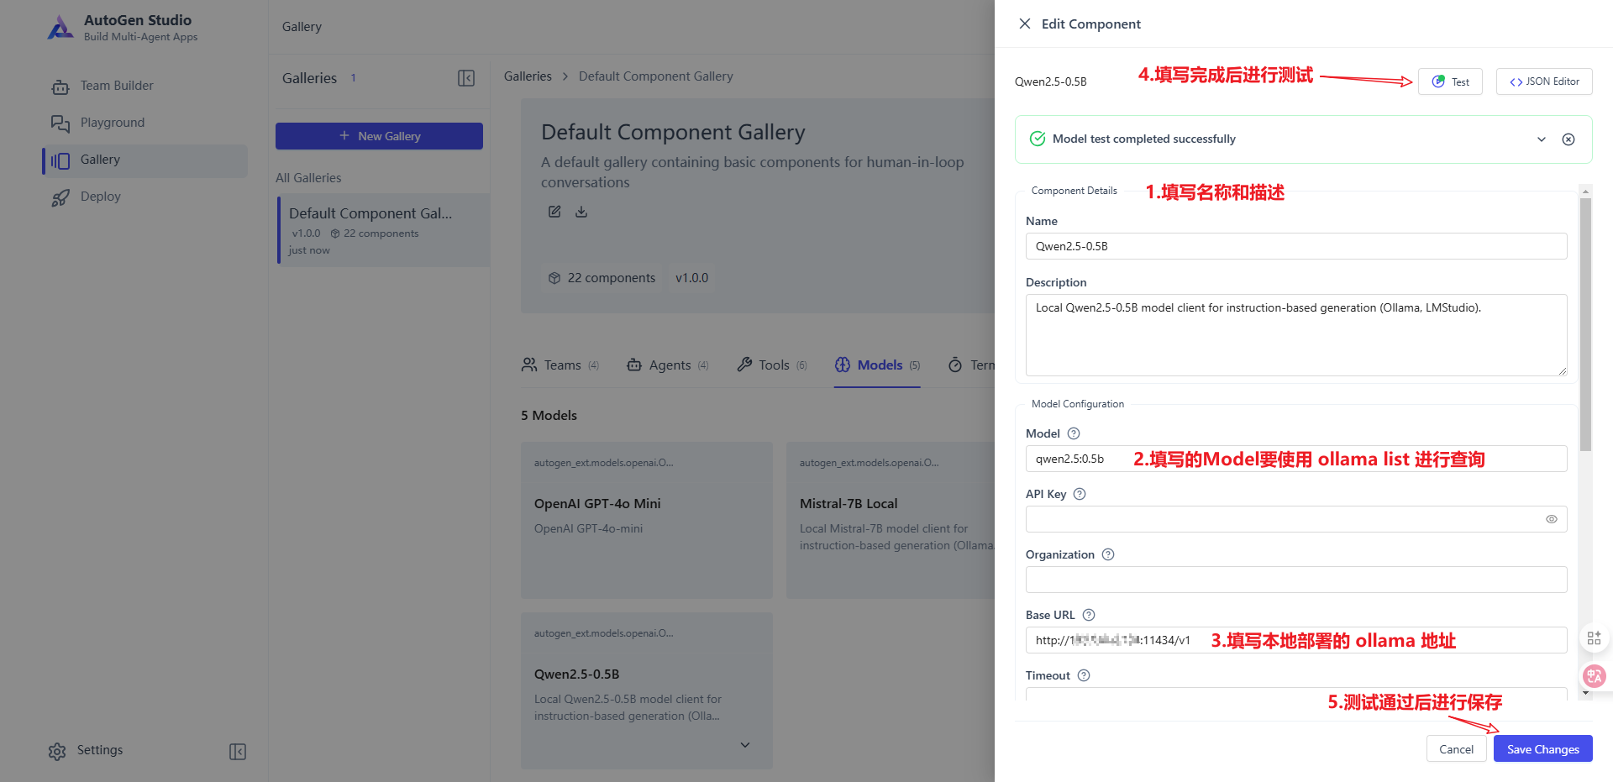Click the Model input field
This screenshot has width=1613, height=782.
[1296, 459]
